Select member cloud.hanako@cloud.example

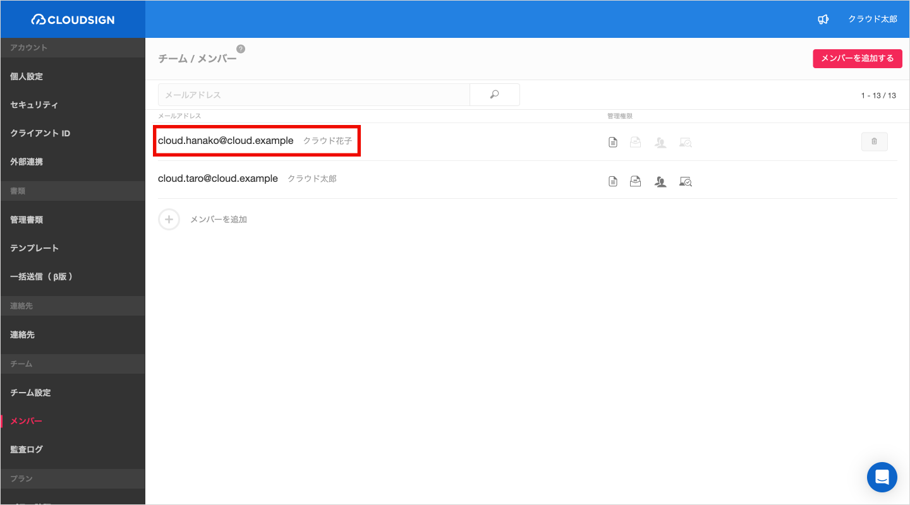[x=226, y=141]
